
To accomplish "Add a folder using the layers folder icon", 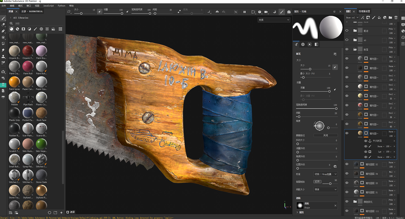I will 390,18.
